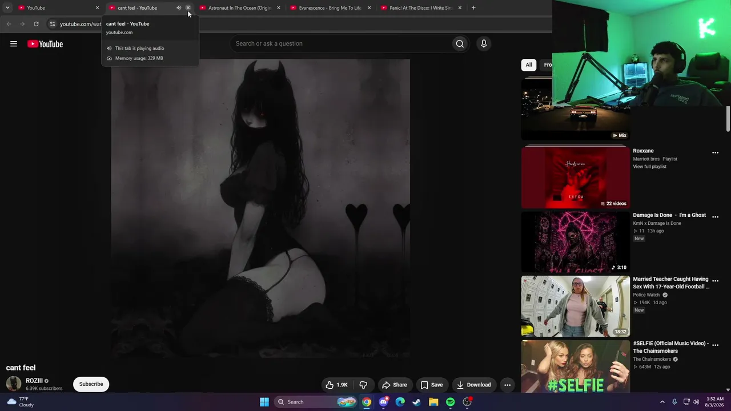Reload the page with the refresh icon

tap(36, 24)
